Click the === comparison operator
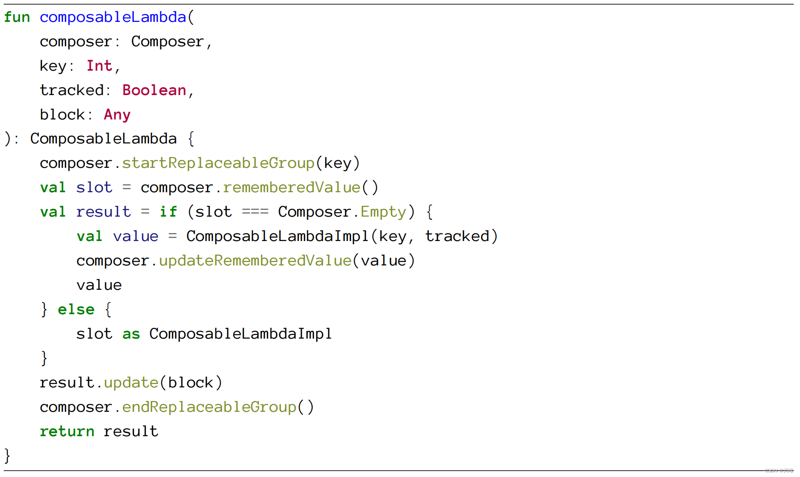This screenshot has height=477, width=800. pyautogui.click(x=255, y=212)
